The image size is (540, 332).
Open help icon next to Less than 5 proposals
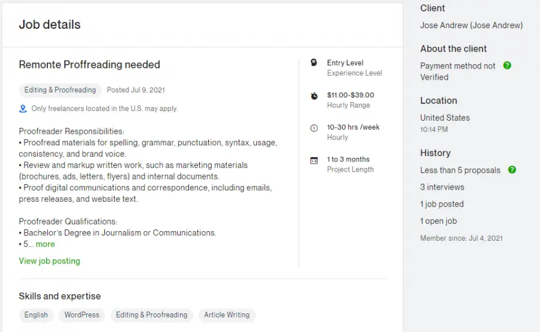(x=512, y=170)
